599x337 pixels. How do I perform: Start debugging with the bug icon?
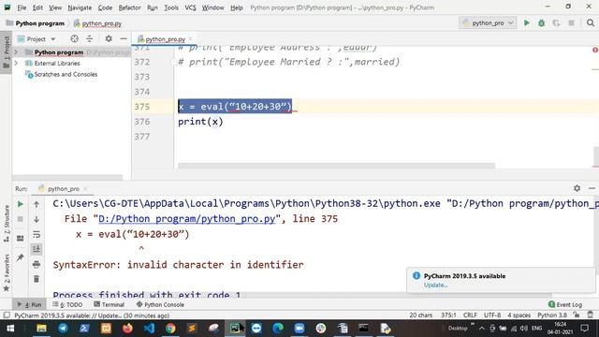pos(541,22)
